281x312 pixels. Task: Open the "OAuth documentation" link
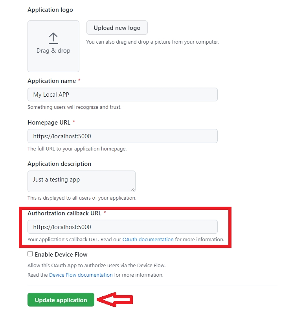(x=148, y=239)
